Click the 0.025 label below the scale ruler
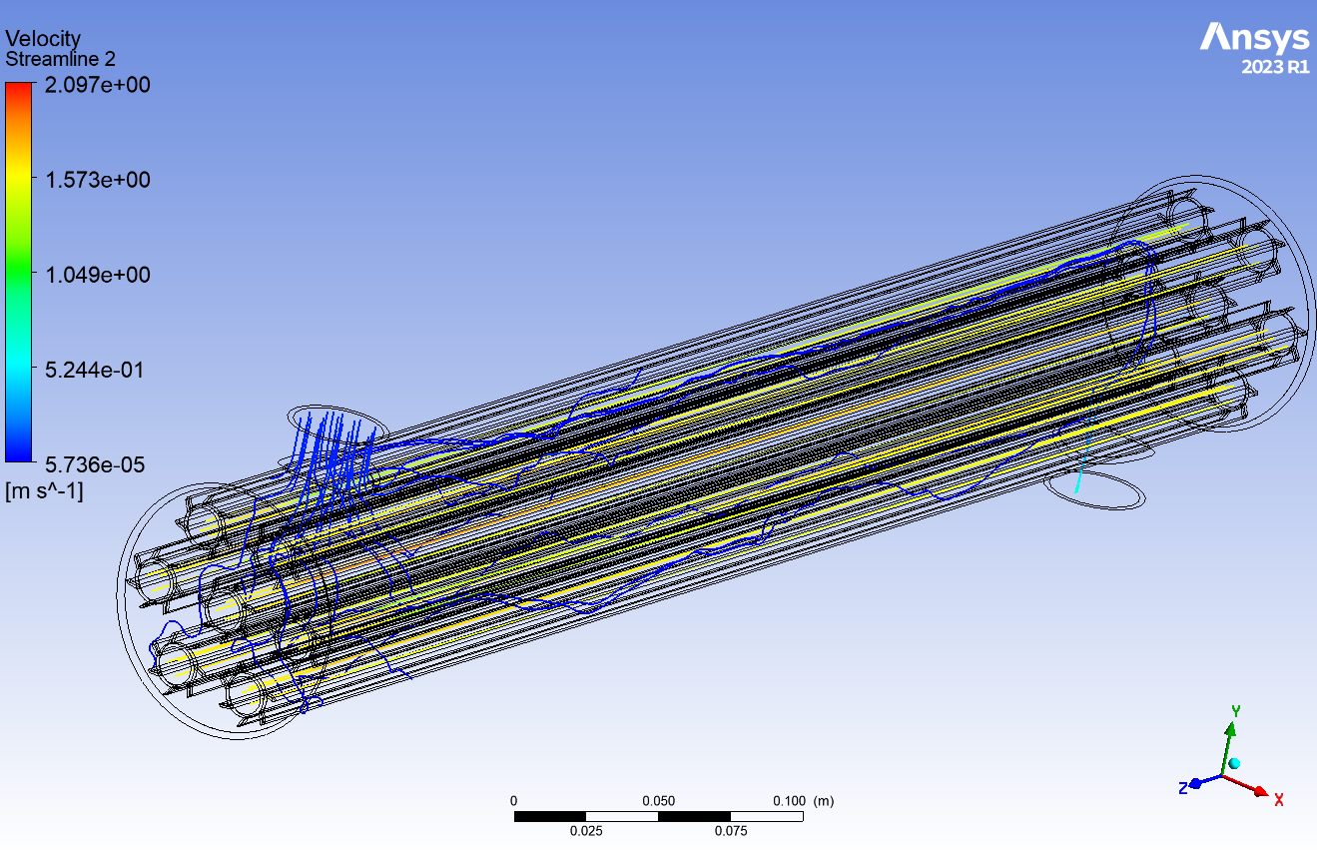Image resolution: width=1317 pixels, height=856 pixels. click(x=586, y=831)
